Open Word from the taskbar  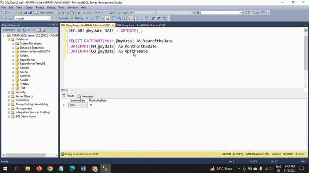(83, 169)
